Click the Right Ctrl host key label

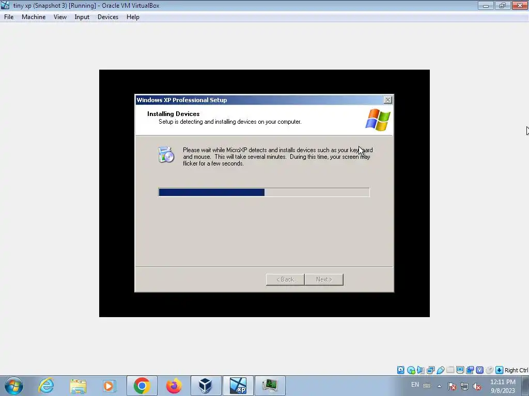pyautogui.click(x=516, y=370)
